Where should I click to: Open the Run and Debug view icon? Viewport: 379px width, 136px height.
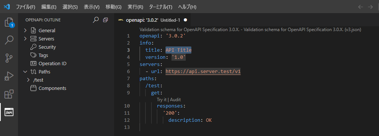9,76
